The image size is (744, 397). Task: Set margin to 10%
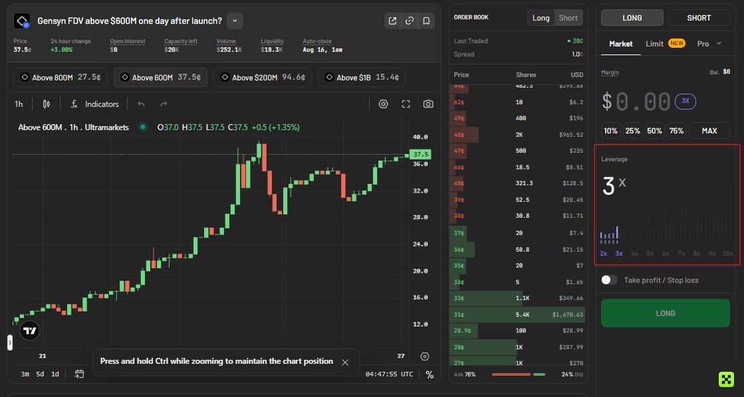pos(610,131)
